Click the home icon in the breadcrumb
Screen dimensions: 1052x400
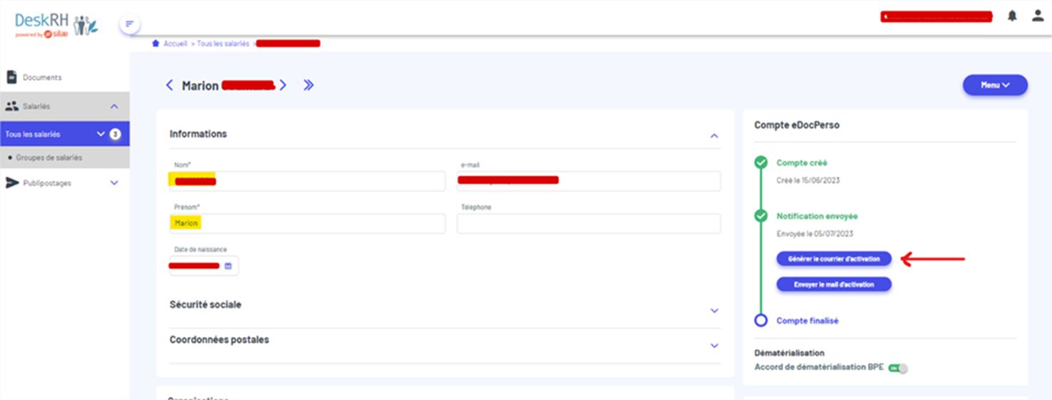[155, 43]
